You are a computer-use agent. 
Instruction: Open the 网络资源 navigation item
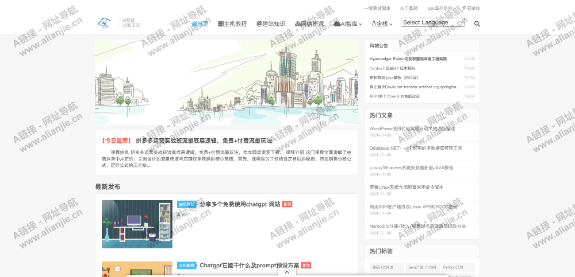click(309, 24)
